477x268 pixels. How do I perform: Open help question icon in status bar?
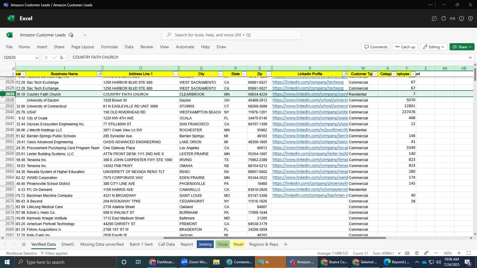pos(417,253)
